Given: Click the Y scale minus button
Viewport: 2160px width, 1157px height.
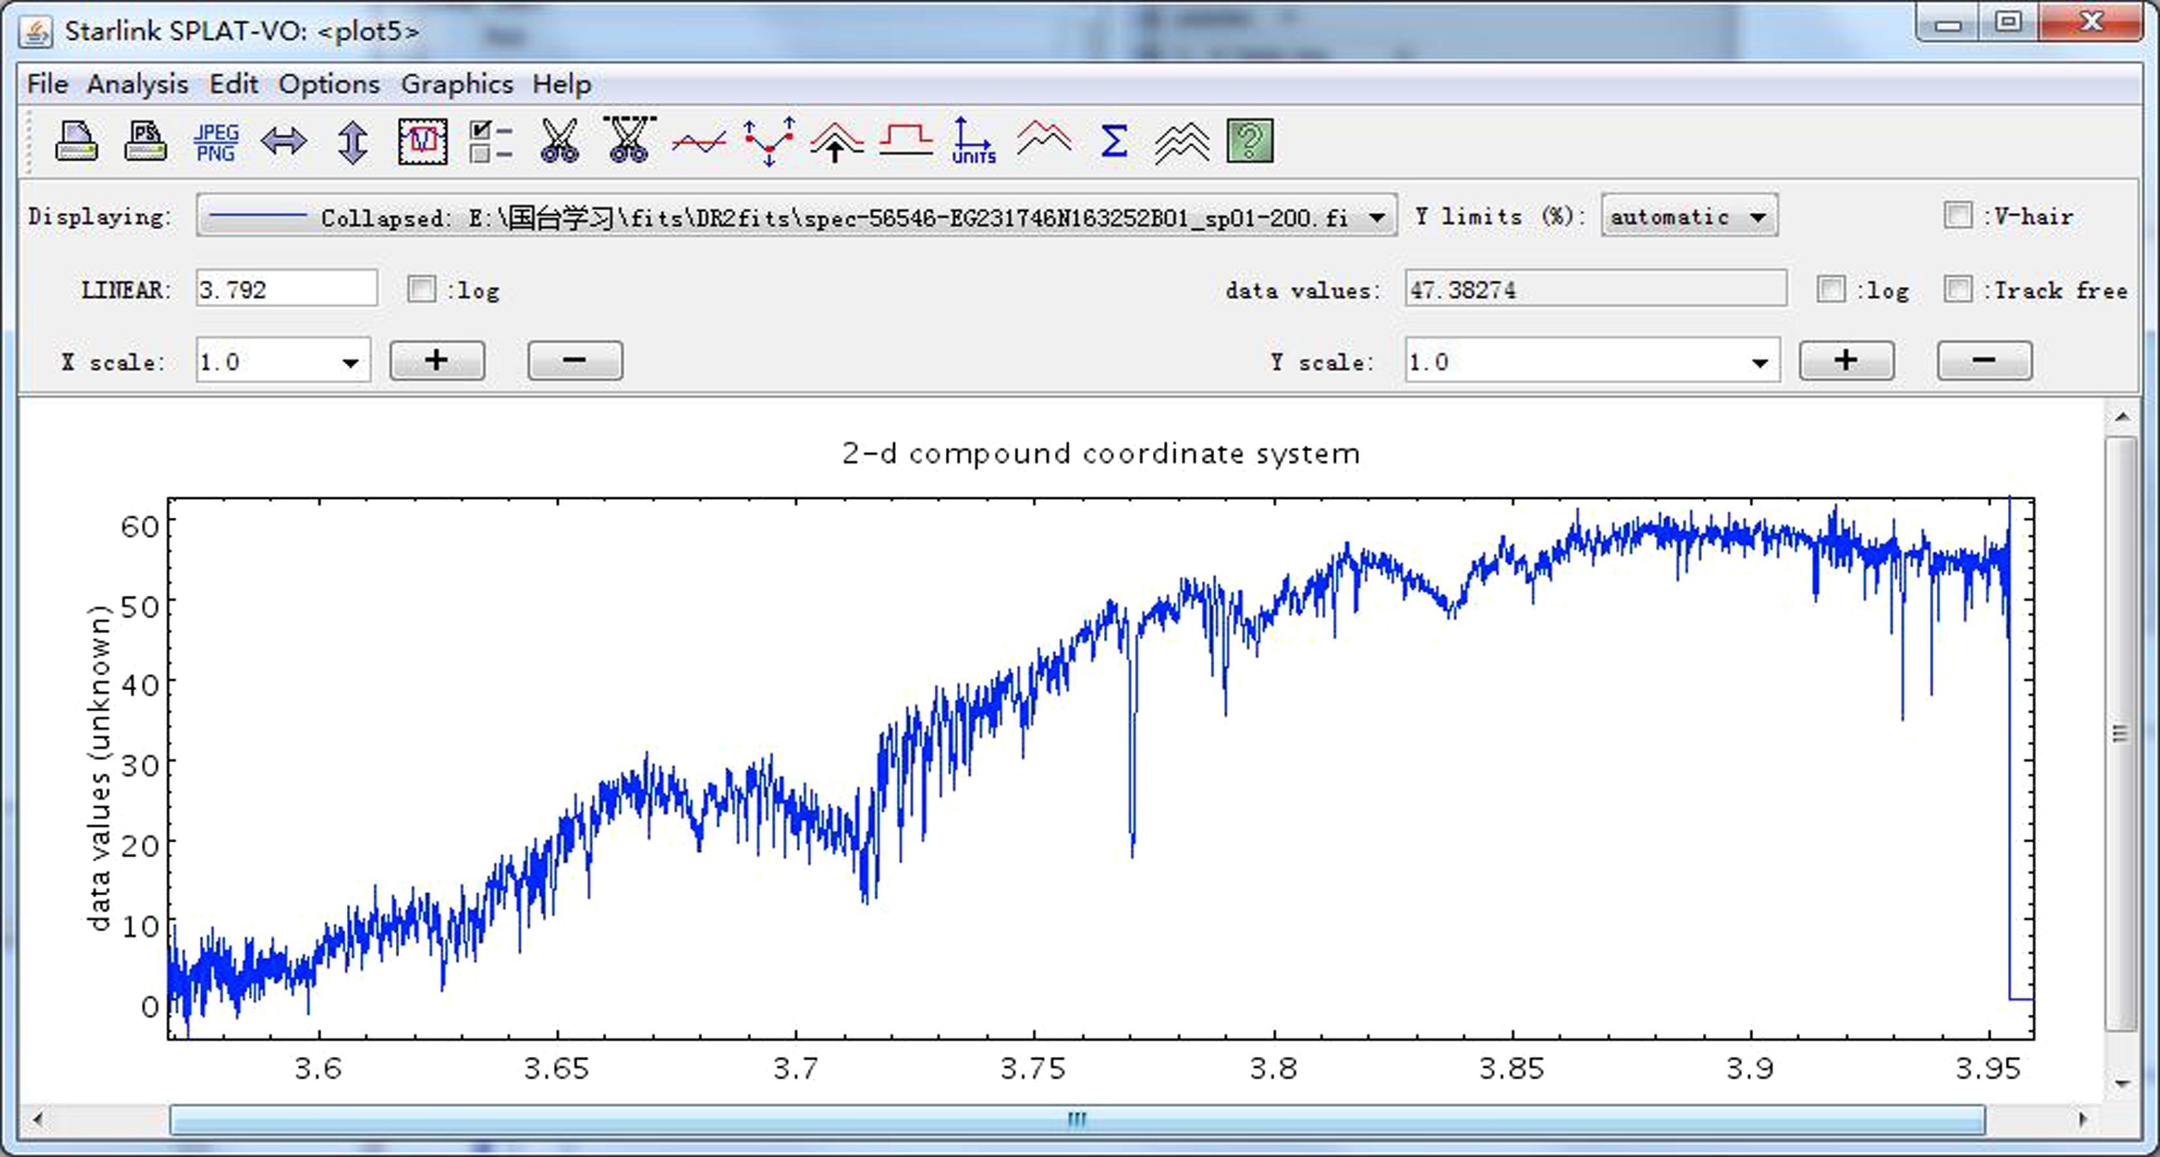Looking at the screenshot, I should coord(1984,360).
